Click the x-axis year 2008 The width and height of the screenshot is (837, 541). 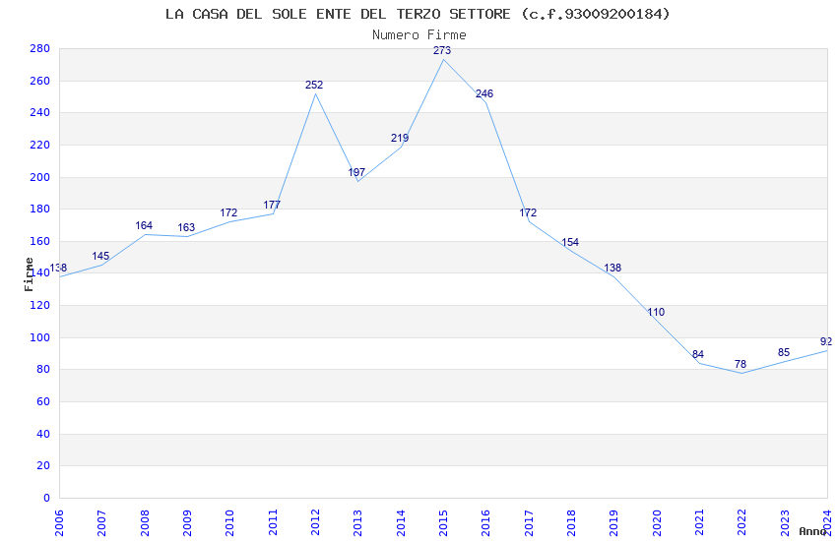tap(145, 523)
